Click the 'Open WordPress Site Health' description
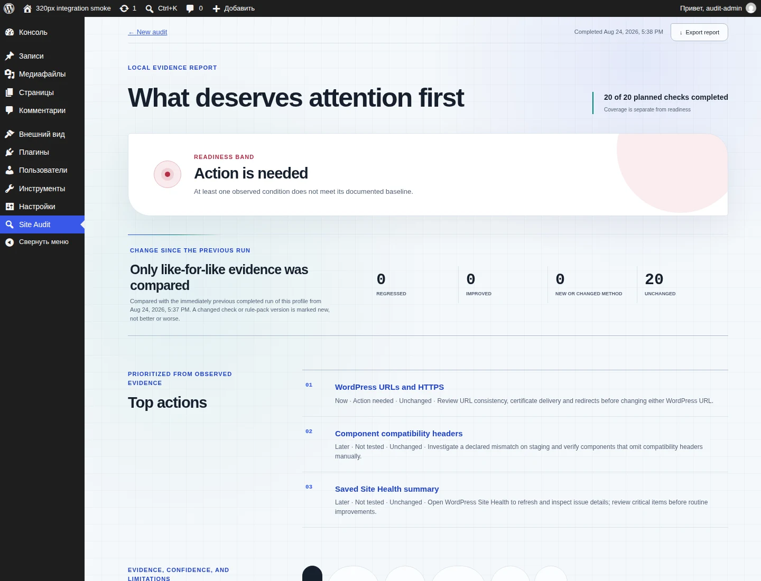This screenshot has height=581, width=761. coord(521,507)
